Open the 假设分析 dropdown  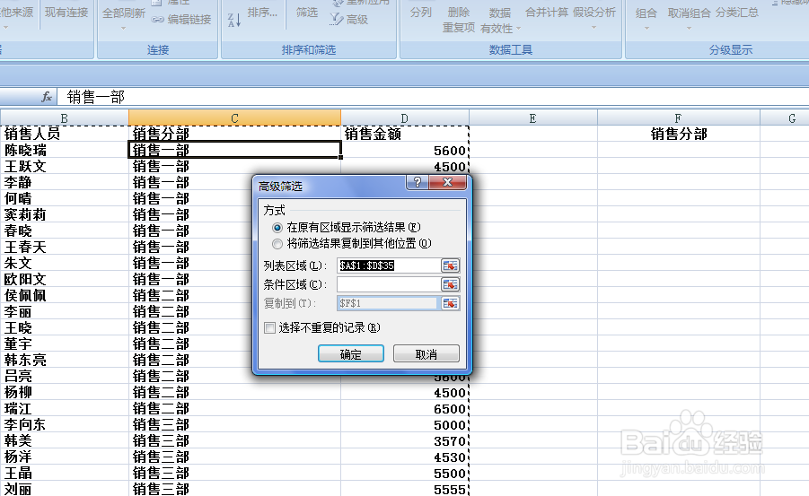tap(594, 27)
